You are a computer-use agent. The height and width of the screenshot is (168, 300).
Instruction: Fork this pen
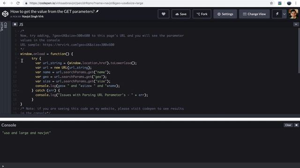(202, 14)
